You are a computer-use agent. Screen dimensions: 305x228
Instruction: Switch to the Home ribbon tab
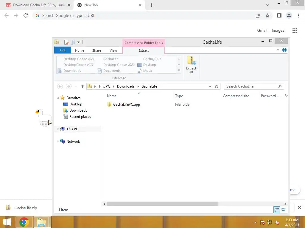tap(79, 50)
